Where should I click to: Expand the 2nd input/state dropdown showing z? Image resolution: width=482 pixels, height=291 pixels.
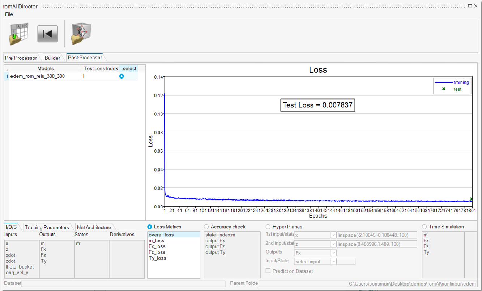point(333,244)
